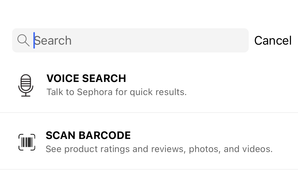Select the SCAN BARCODE heading
The height and width of the screenshot is (175, 298).
(88, 135)
